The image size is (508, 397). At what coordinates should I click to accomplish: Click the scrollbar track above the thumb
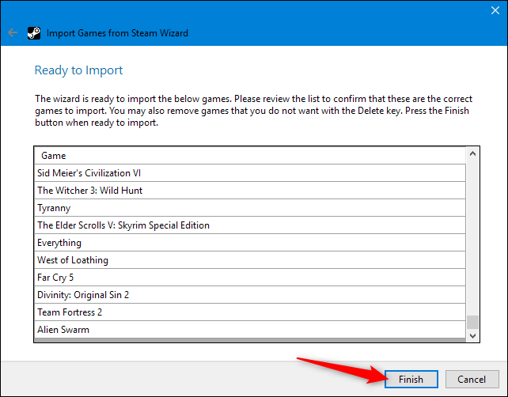tap(473, 237)
